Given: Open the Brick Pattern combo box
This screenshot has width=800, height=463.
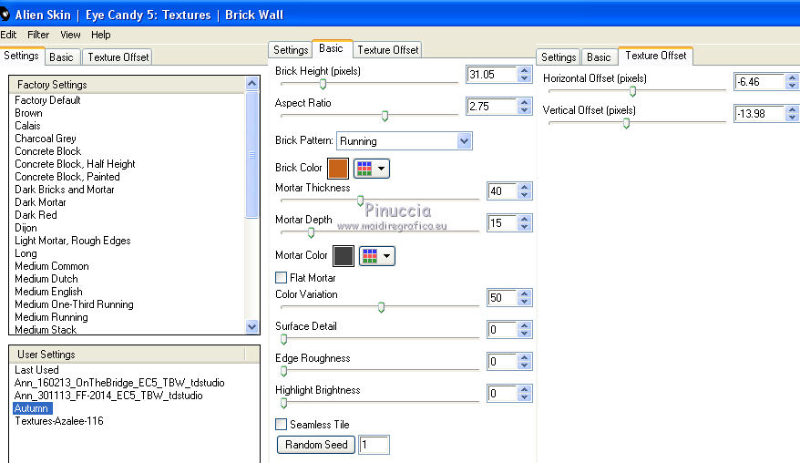Looking at the screenshot, I should click(404, 141).
